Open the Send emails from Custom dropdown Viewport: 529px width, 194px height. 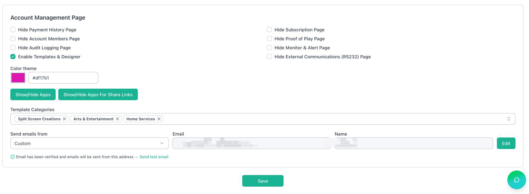(89, 143)
